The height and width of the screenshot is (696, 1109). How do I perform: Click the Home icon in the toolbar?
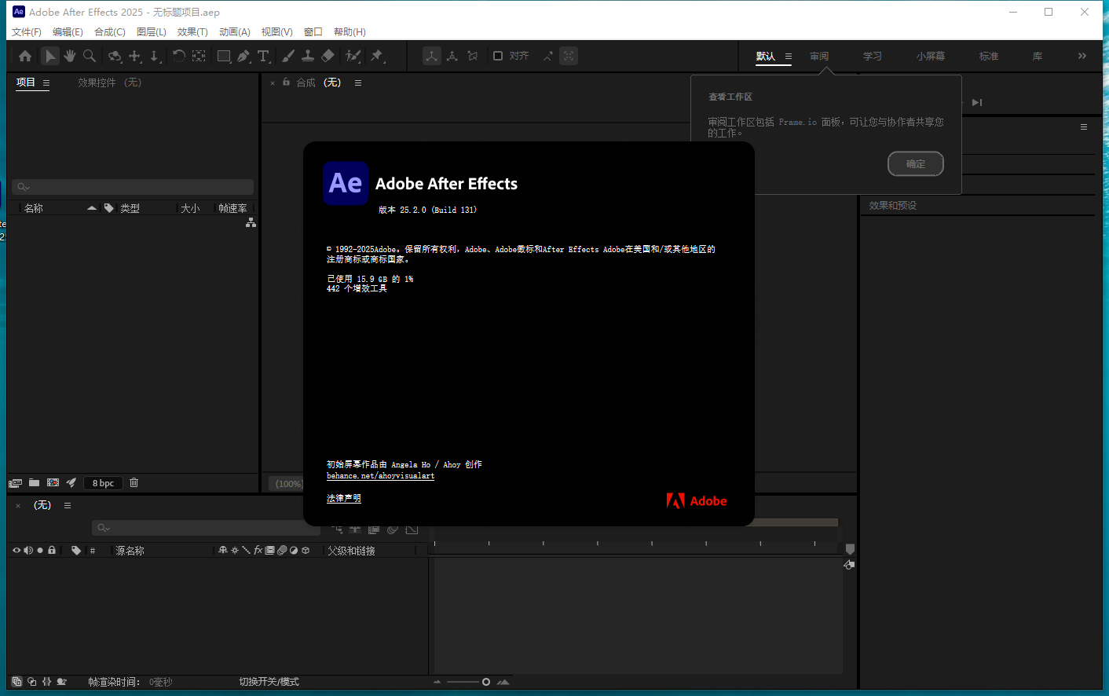[25, 56]
